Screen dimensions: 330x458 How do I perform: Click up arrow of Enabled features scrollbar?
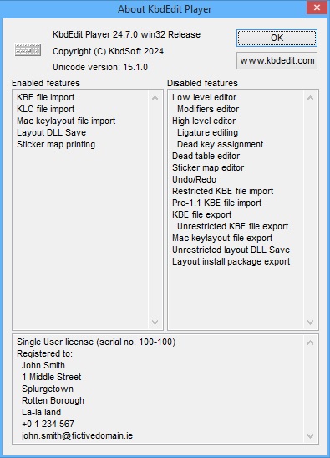pyautogui.click(x=155, y=98)
